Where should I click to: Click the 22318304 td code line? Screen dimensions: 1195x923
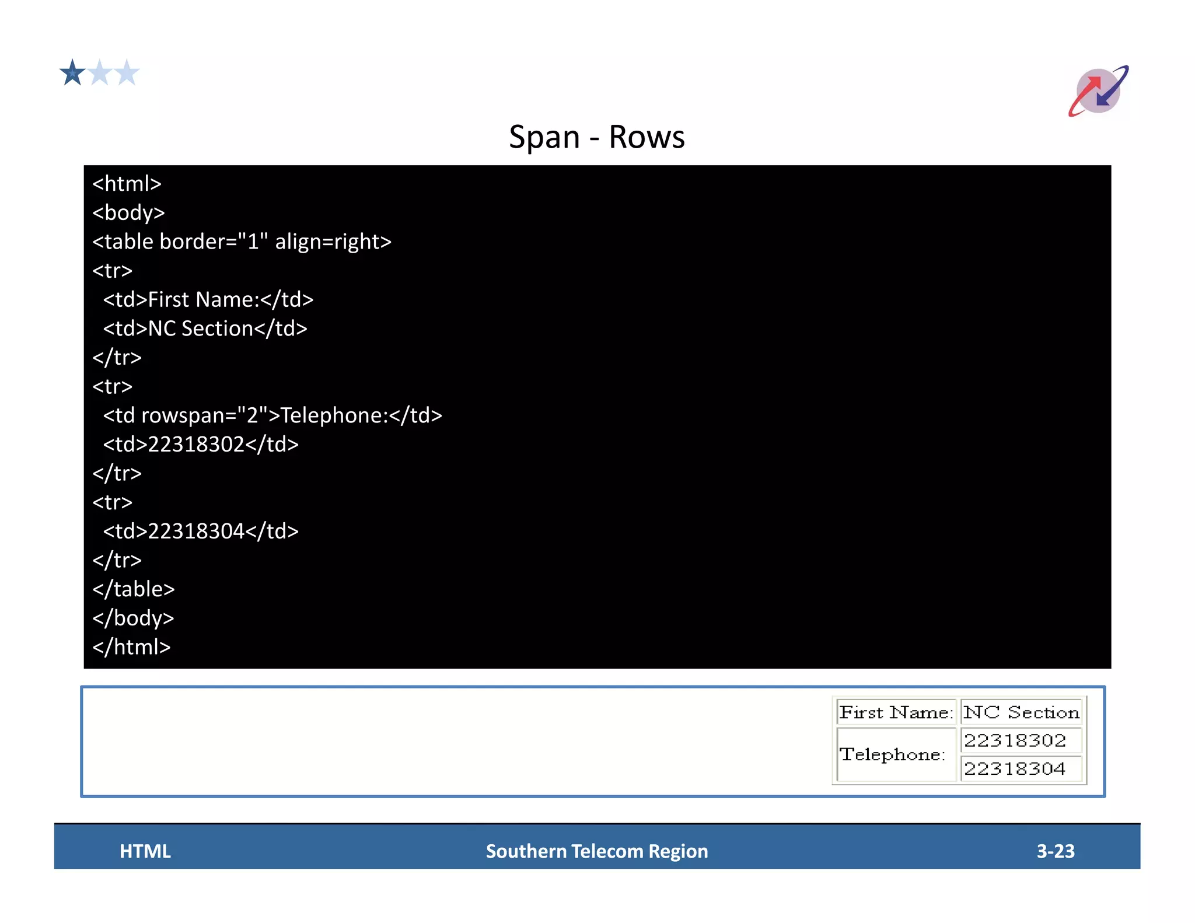tap(200, 531)
